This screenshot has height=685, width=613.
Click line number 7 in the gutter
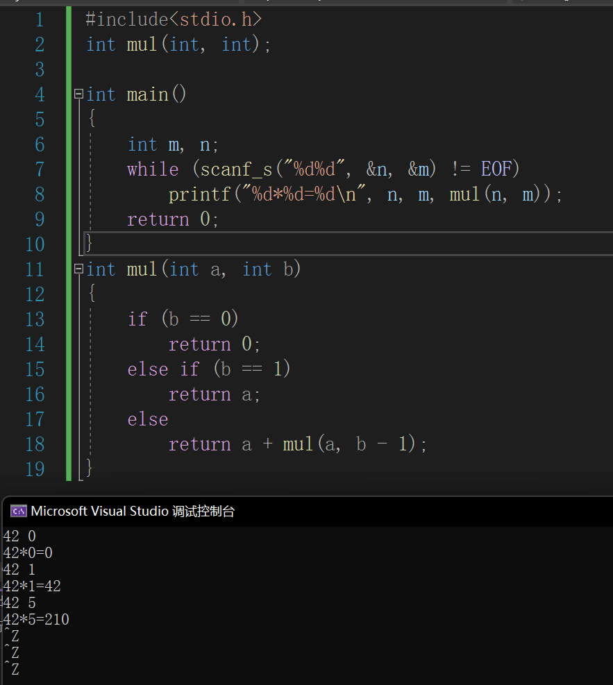click(x=40, y=169)
